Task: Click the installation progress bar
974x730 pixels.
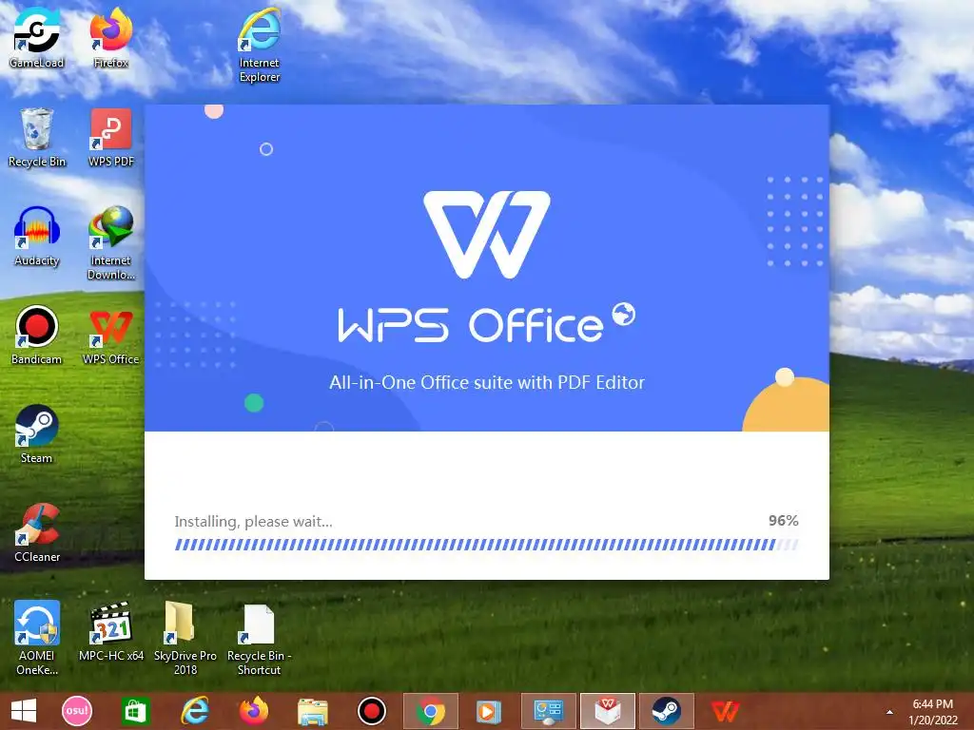Action: pos(486,545)
